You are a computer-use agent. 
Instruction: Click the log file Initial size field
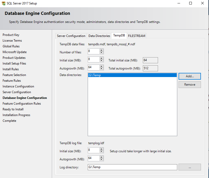(94, 150)
